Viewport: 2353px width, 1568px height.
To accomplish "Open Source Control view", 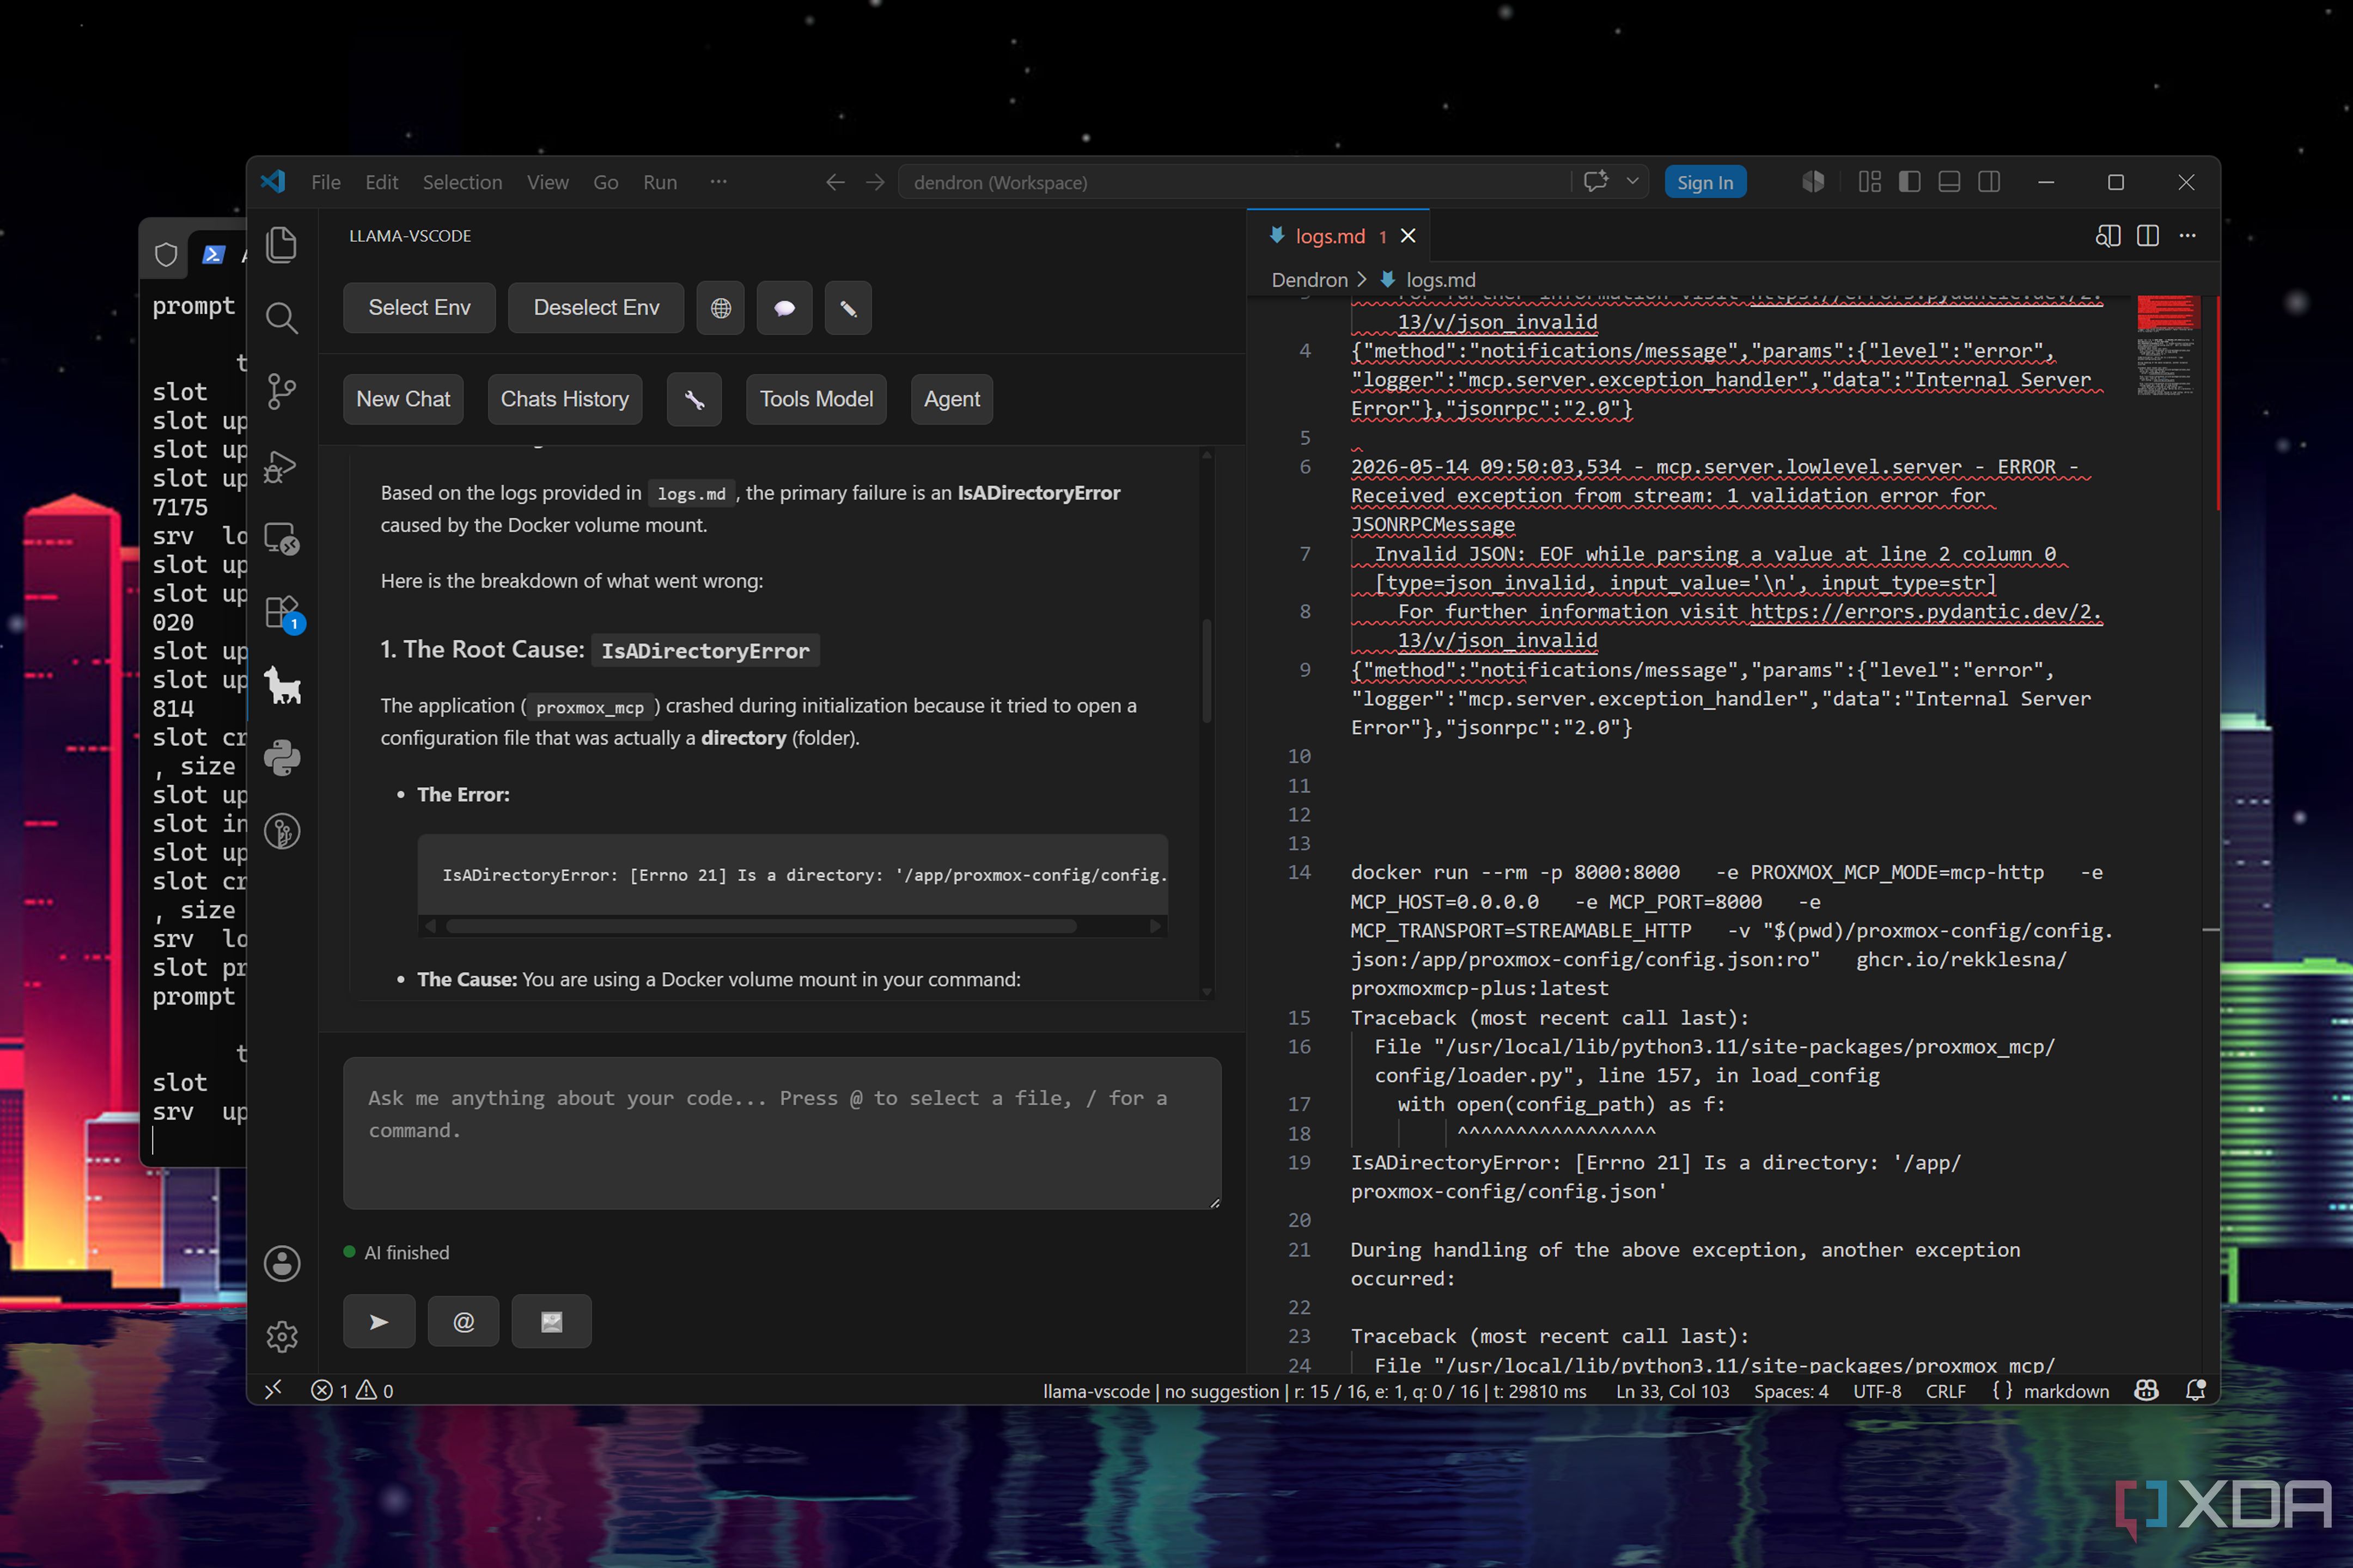I will pos(282,391).
